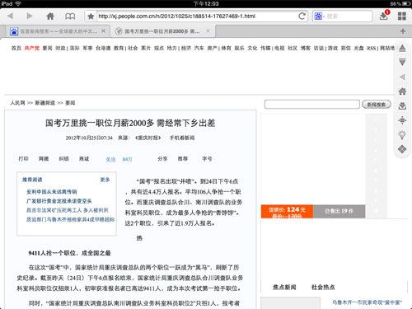Open the 字号 font size option
The width and height of the screenshot is (412, 309).
click(207, 159)
